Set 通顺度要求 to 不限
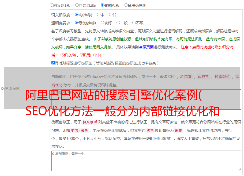The height and width of the screenshot is (176, 244). pos(134,23)
